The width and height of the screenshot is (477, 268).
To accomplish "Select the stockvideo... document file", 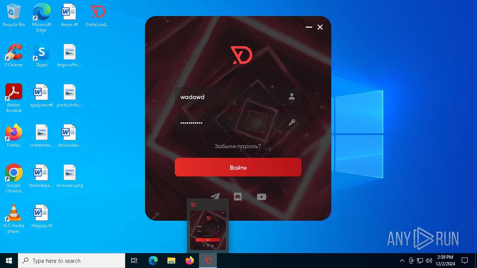I will coord(69,136).
